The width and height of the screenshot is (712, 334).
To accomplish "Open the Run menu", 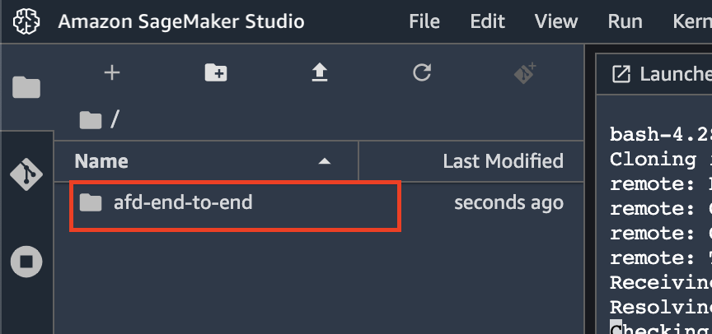I will tap(625, 21).
